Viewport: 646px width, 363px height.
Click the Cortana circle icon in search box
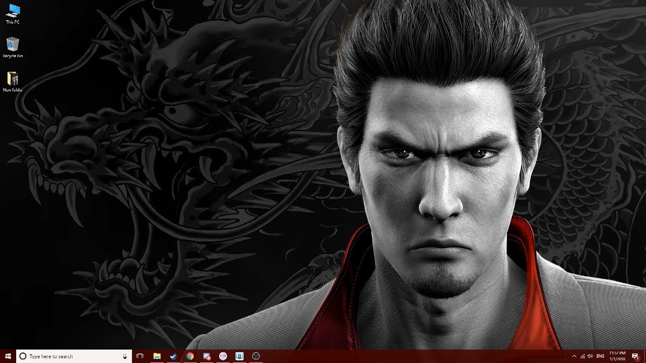pyautogui.click(x=23, y=356)
